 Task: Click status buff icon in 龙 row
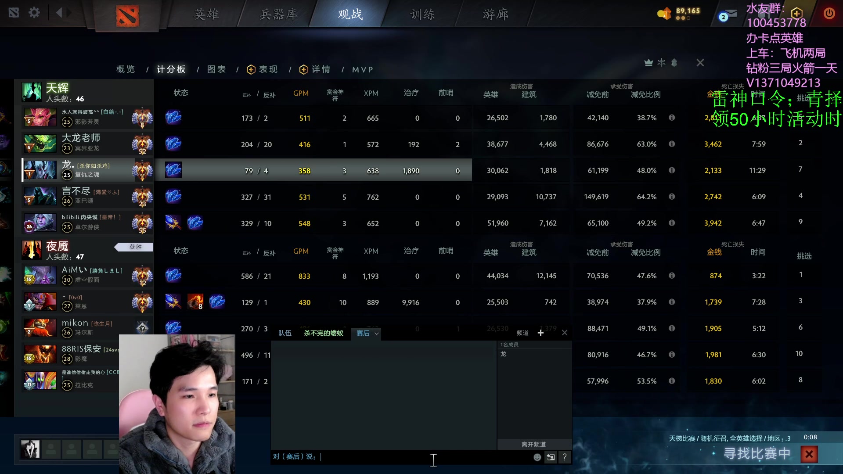[x=173, y=170]
